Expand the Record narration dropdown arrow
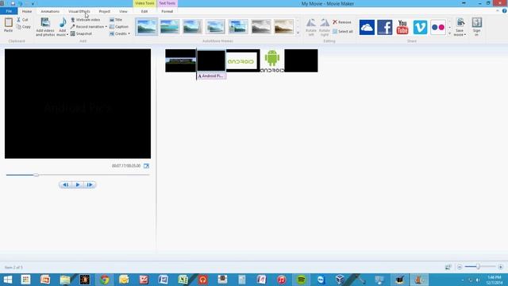The height and width of the screenshot is (286, 508). (x=106, y=26)
